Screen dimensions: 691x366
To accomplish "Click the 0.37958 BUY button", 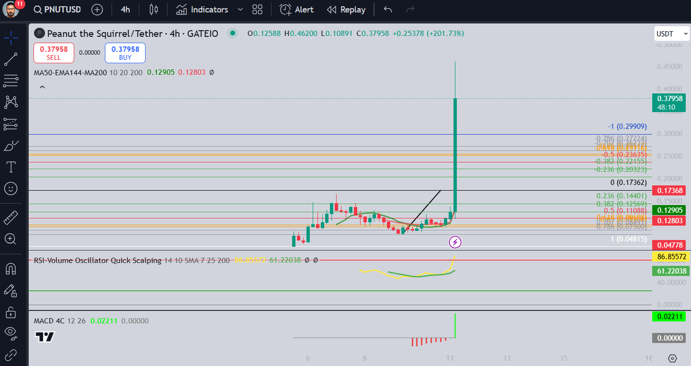I will tap(125, 53).
